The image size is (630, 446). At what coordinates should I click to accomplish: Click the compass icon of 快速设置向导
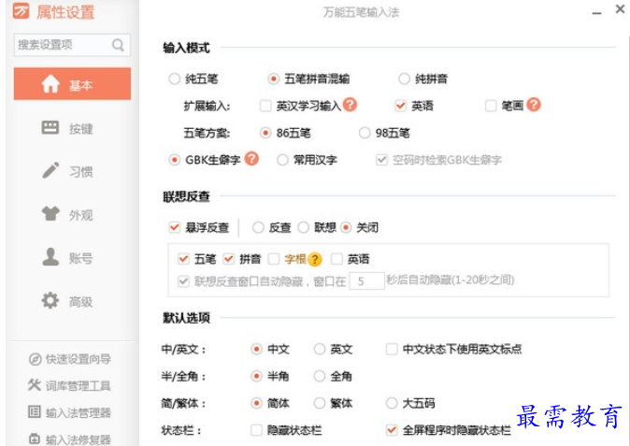coord(35,359)
